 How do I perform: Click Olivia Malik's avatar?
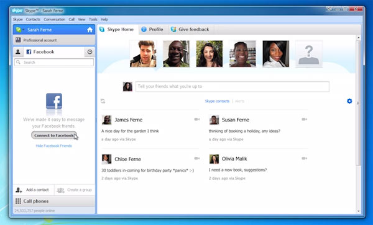[214, 159]
